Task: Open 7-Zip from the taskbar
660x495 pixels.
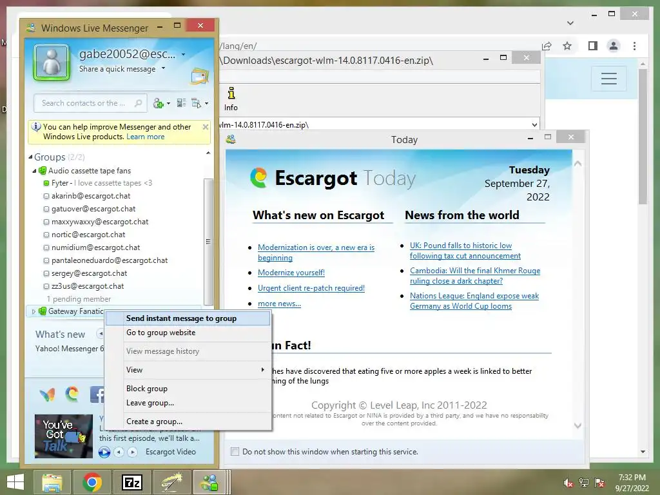Action: pyautogui.click(x=132, y=482)
